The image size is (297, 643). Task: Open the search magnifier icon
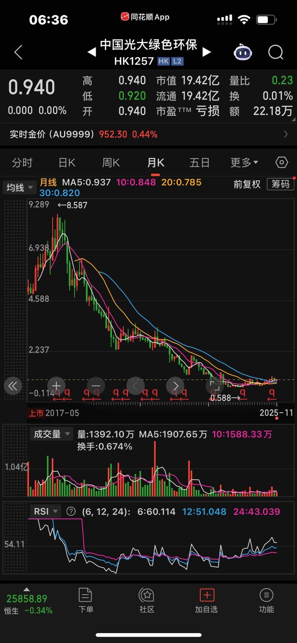[276, 52]
